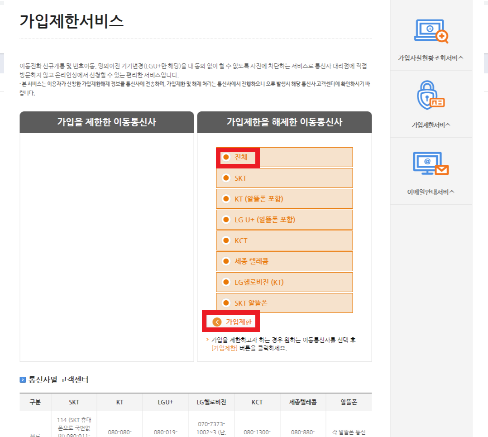Viewport: 488px width, 437px height.
Task: Open the 이메일안내서비스 mail monitor icon
Action: [x=431, y=163]
